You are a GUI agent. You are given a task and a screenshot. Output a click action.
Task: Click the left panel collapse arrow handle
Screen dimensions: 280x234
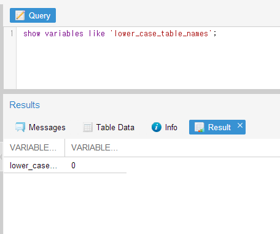coord(1,157)
